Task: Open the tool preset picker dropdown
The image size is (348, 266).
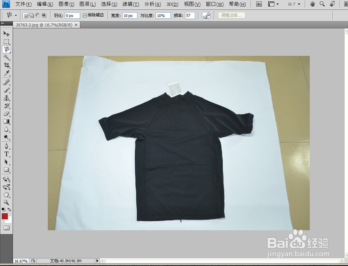Action: [x=16, y=16]
